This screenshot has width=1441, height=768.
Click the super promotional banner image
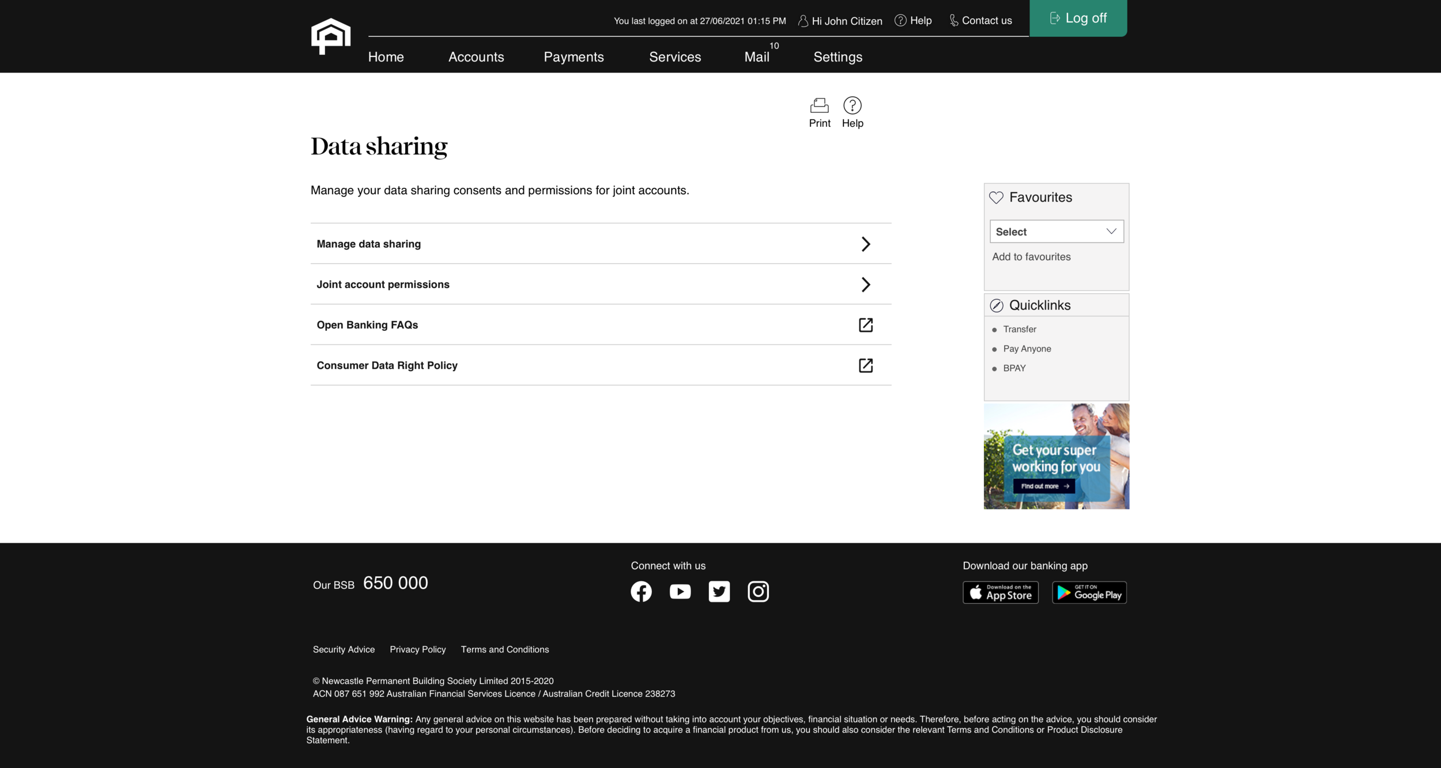coord(1056,456)
